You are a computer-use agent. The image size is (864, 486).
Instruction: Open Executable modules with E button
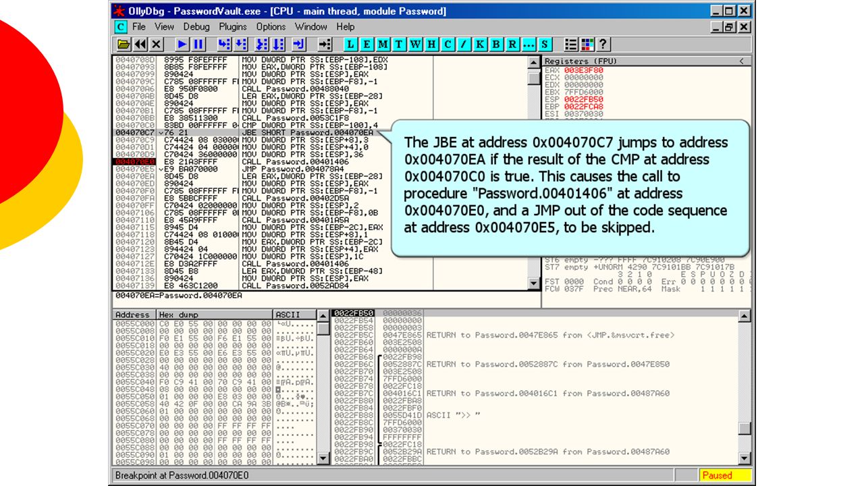[x=367, y=45]
